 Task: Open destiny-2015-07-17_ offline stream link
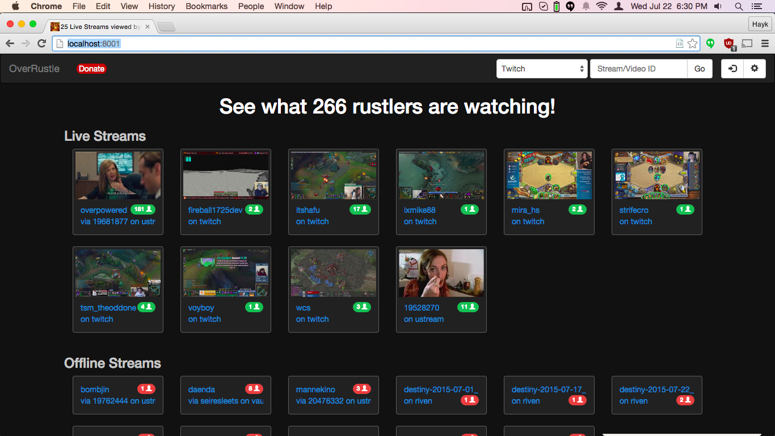click(549, 389)
